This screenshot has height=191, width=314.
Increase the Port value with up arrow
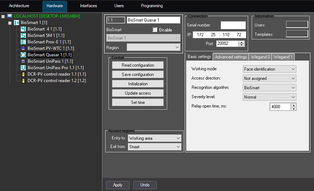coord(242,42)
